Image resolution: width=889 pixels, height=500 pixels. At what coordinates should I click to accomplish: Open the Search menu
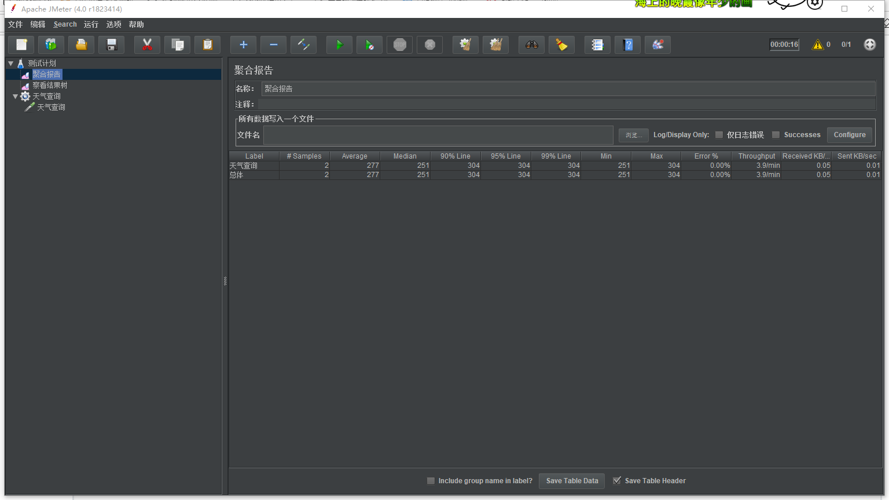(65, 24)
